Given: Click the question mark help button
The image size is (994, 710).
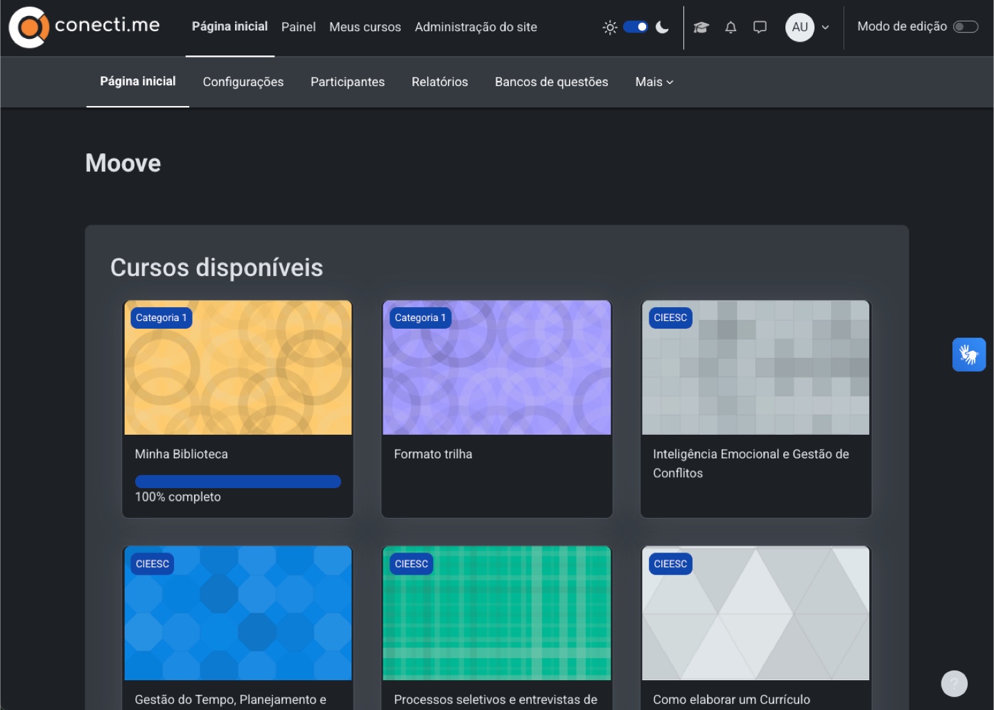Looking at the screenshot, I should point(954,684).
